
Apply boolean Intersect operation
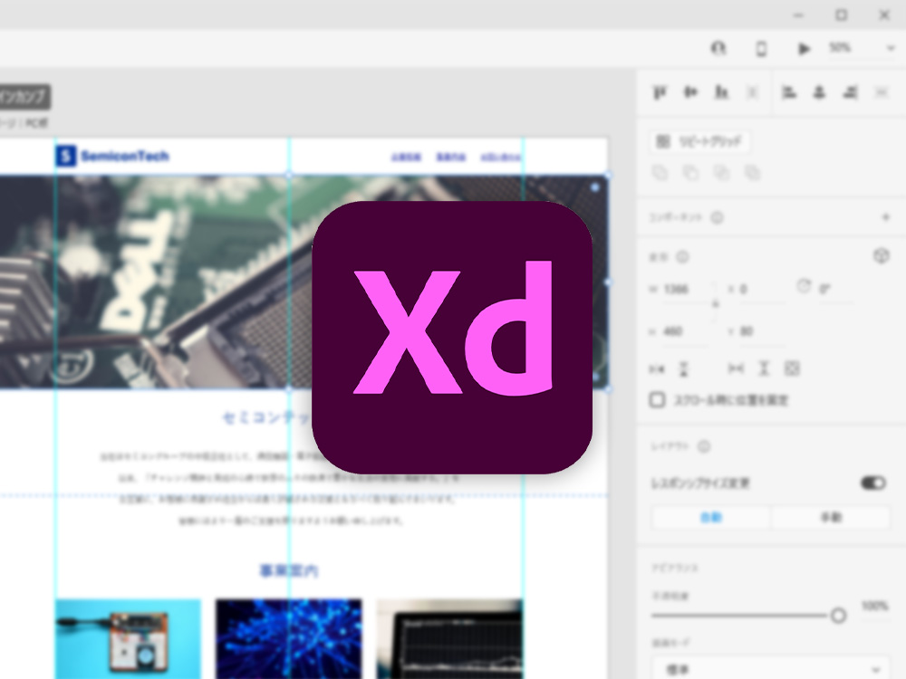(x=721, y=173)
